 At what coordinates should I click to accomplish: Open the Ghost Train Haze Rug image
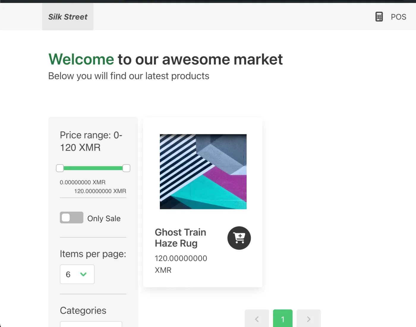[x=203, y=172]
